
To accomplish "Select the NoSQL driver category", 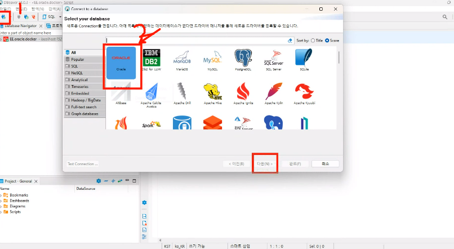I will 84,73.
